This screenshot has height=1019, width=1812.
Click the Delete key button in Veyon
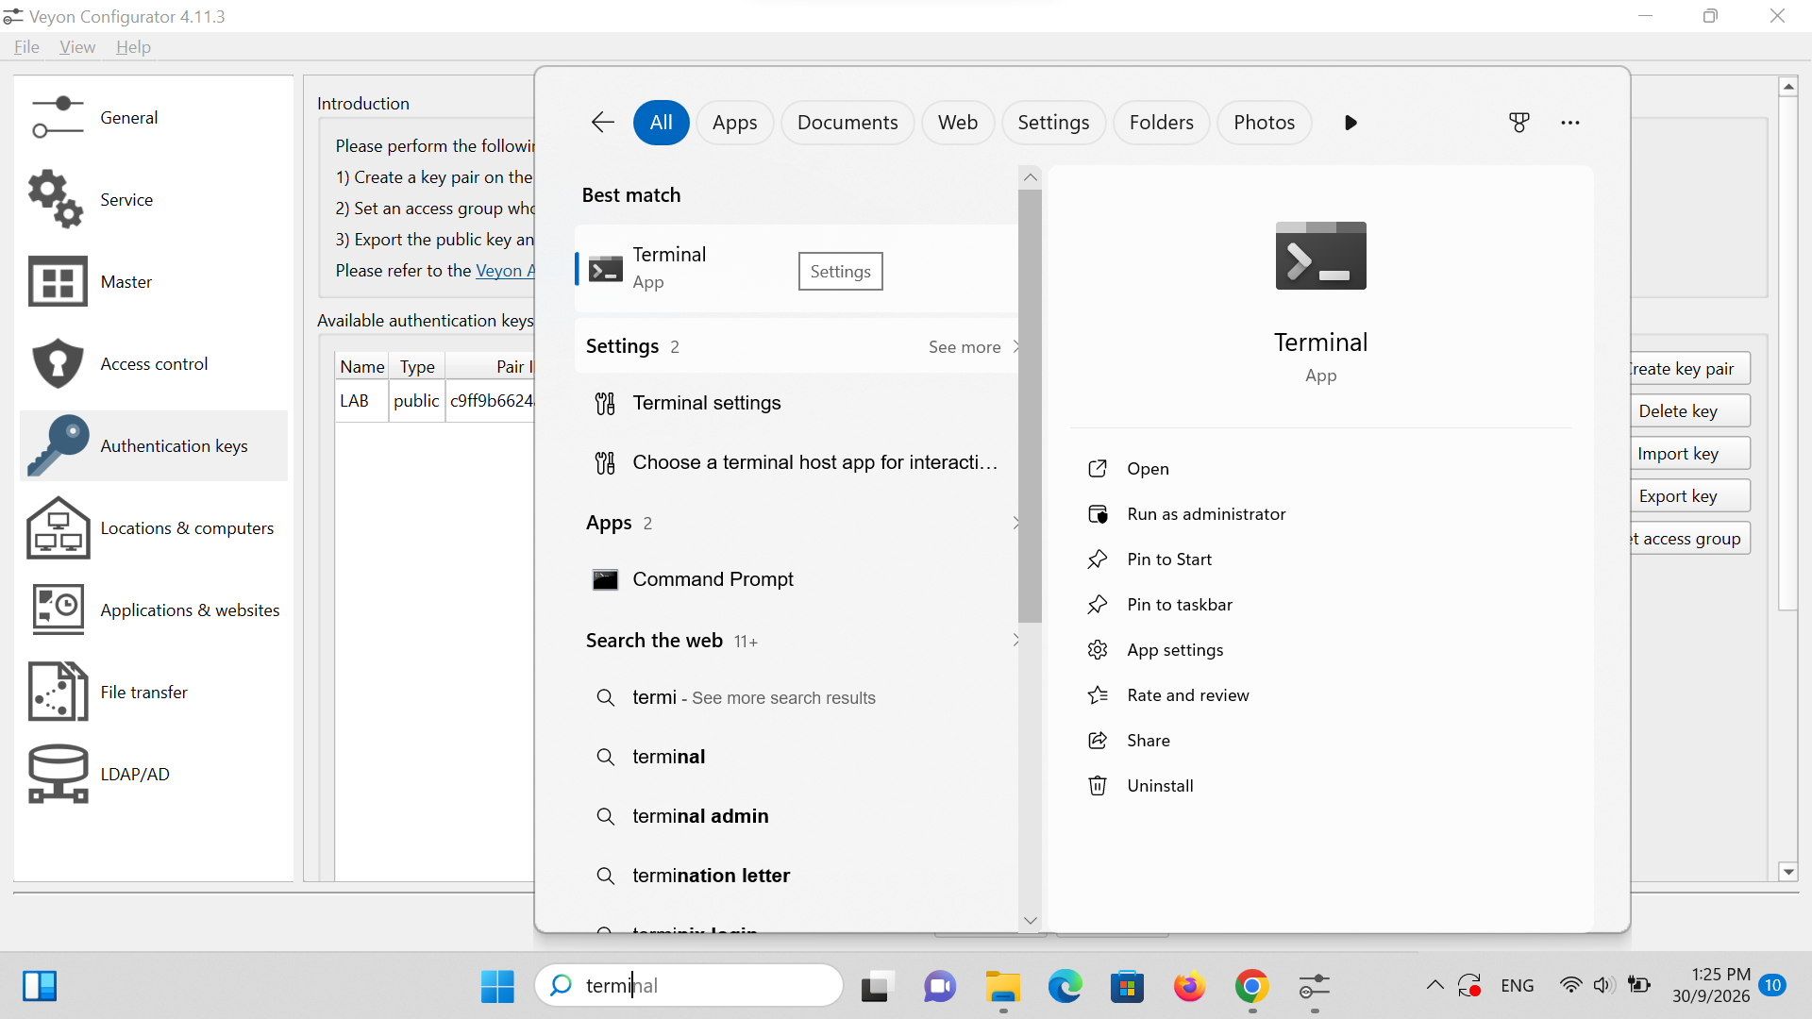pyautogui.click(x=1689, y=410)
